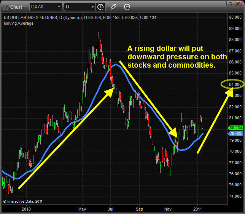Click the 79.000 price axis label
This screenshot has width=245, height=214.
(x=235, y=140)
